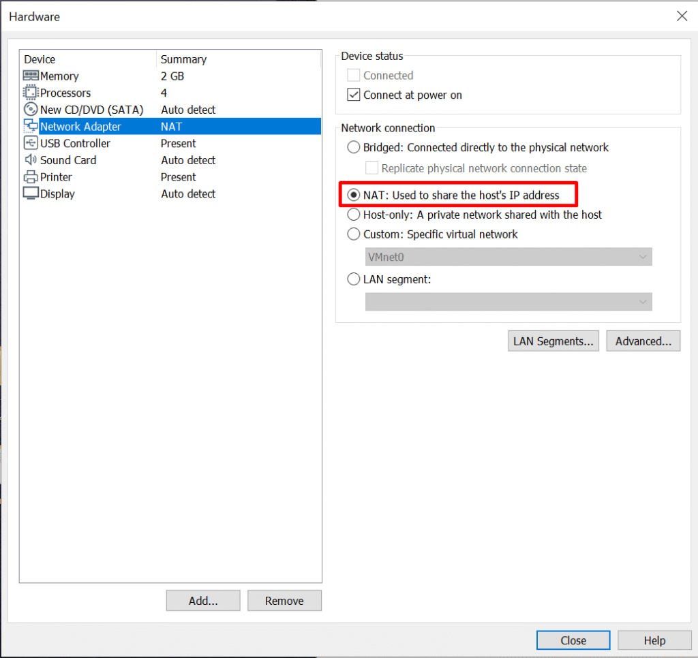This screenshot has width=698, height=658.
Task: Select the Printer icon in device list
Action: tap(31, 177)
